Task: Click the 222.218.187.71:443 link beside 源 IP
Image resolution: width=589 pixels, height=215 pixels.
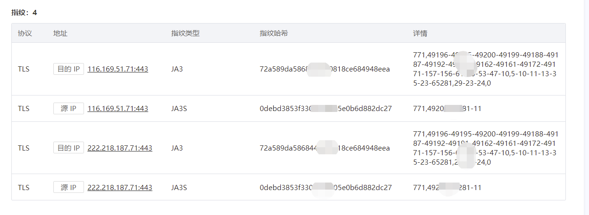Action: [119, 188]
